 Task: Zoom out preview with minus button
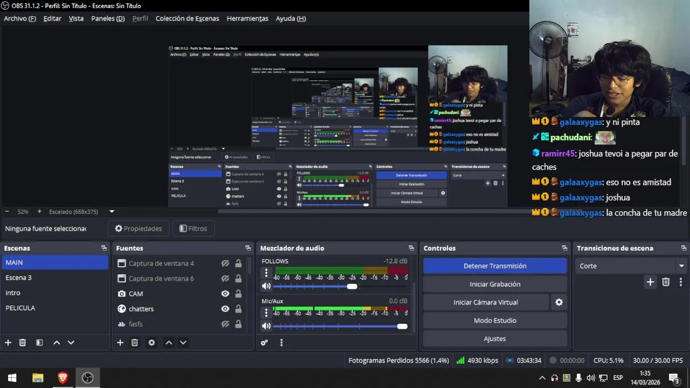point(7,212)
